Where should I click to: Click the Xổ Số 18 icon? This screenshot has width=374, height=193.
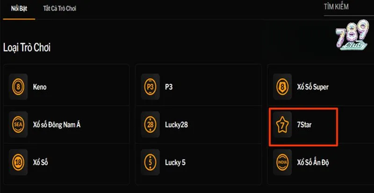pyautogui.click(x=18, y=163)
